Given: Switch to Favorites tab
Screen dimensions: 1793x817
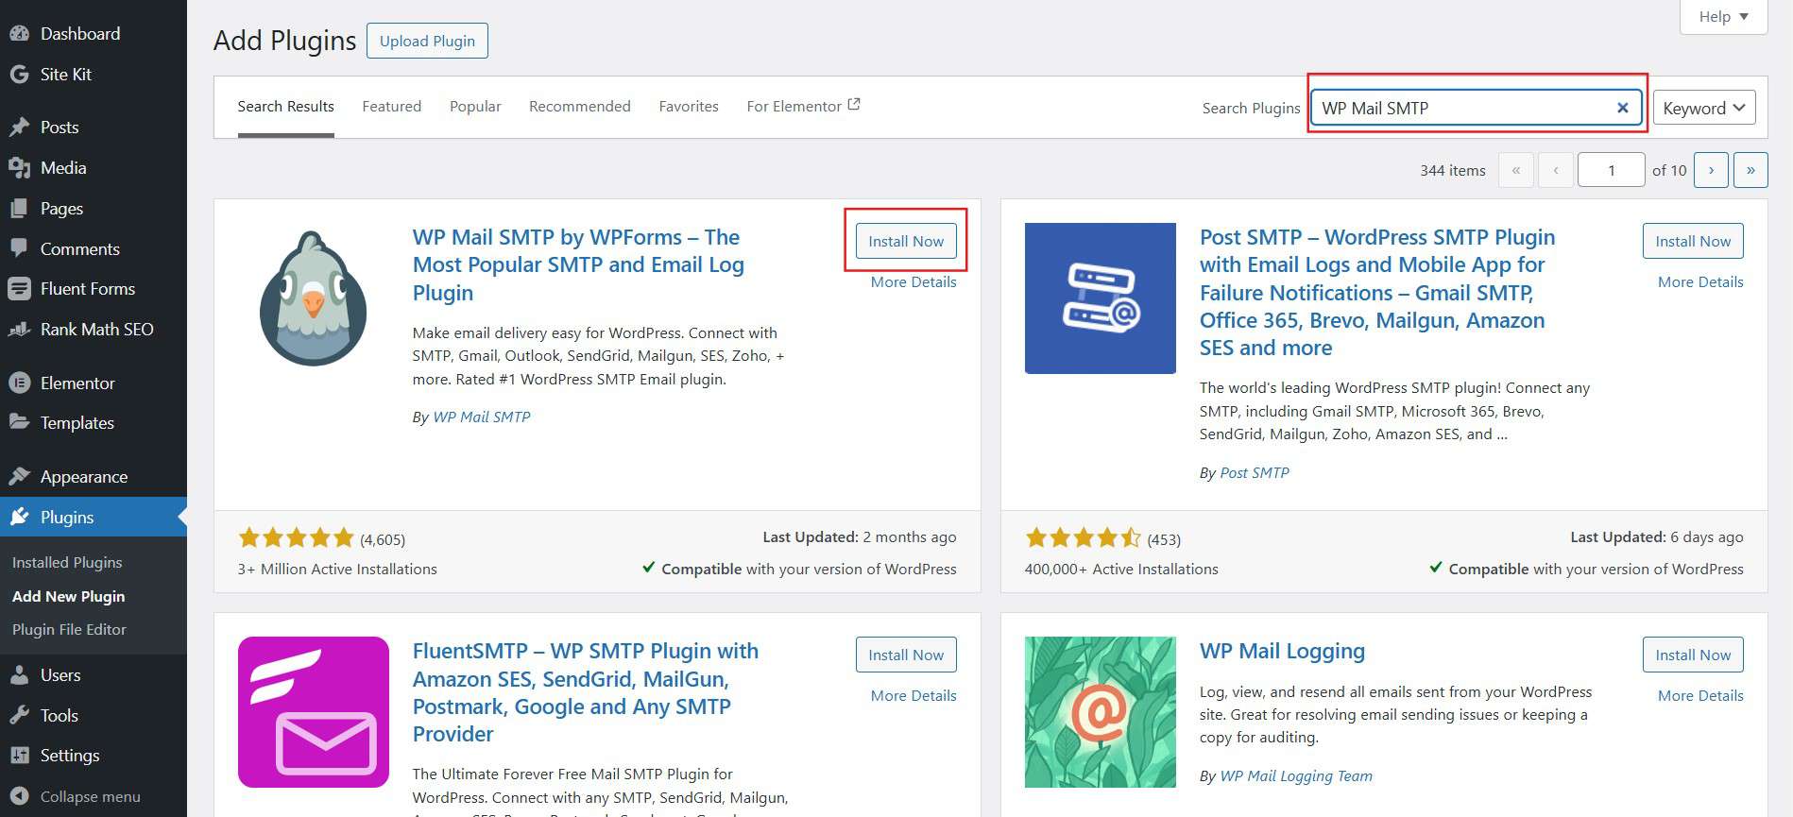Looking at the screenshot, I should [x=689, y=106].
